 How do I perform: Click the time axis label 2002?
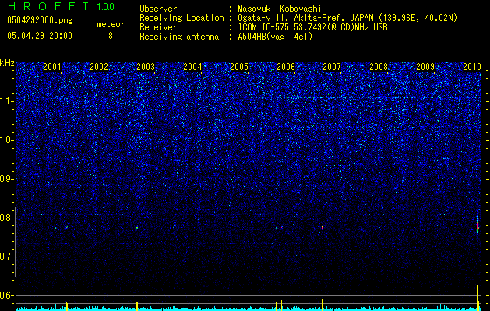[x=99, y=66]
